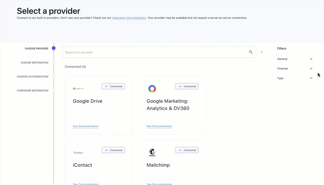
Task: Click Connected badge on Mailchimp card
Action: 187,150
